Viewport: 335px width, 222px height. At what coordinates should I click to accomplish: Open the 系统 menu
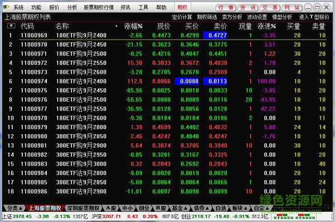pos(18,8)
